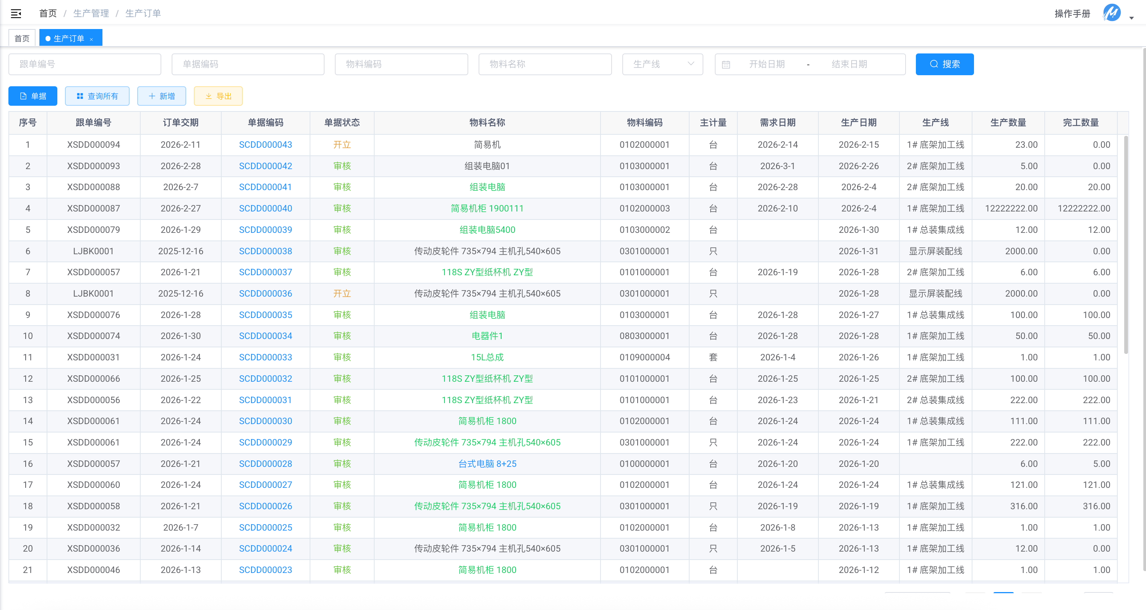The width and height of the screenshot is (1146, 610).
Task: Click the table's vertical scrollbar
Action: tap(1125, 244)
